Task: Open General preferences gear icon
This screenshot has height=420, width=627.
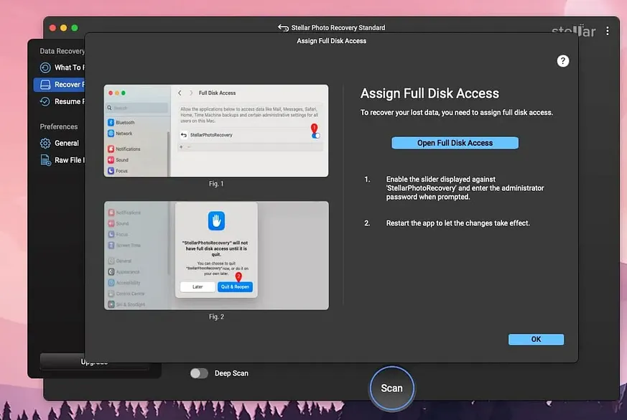Action: coord(45,143)
